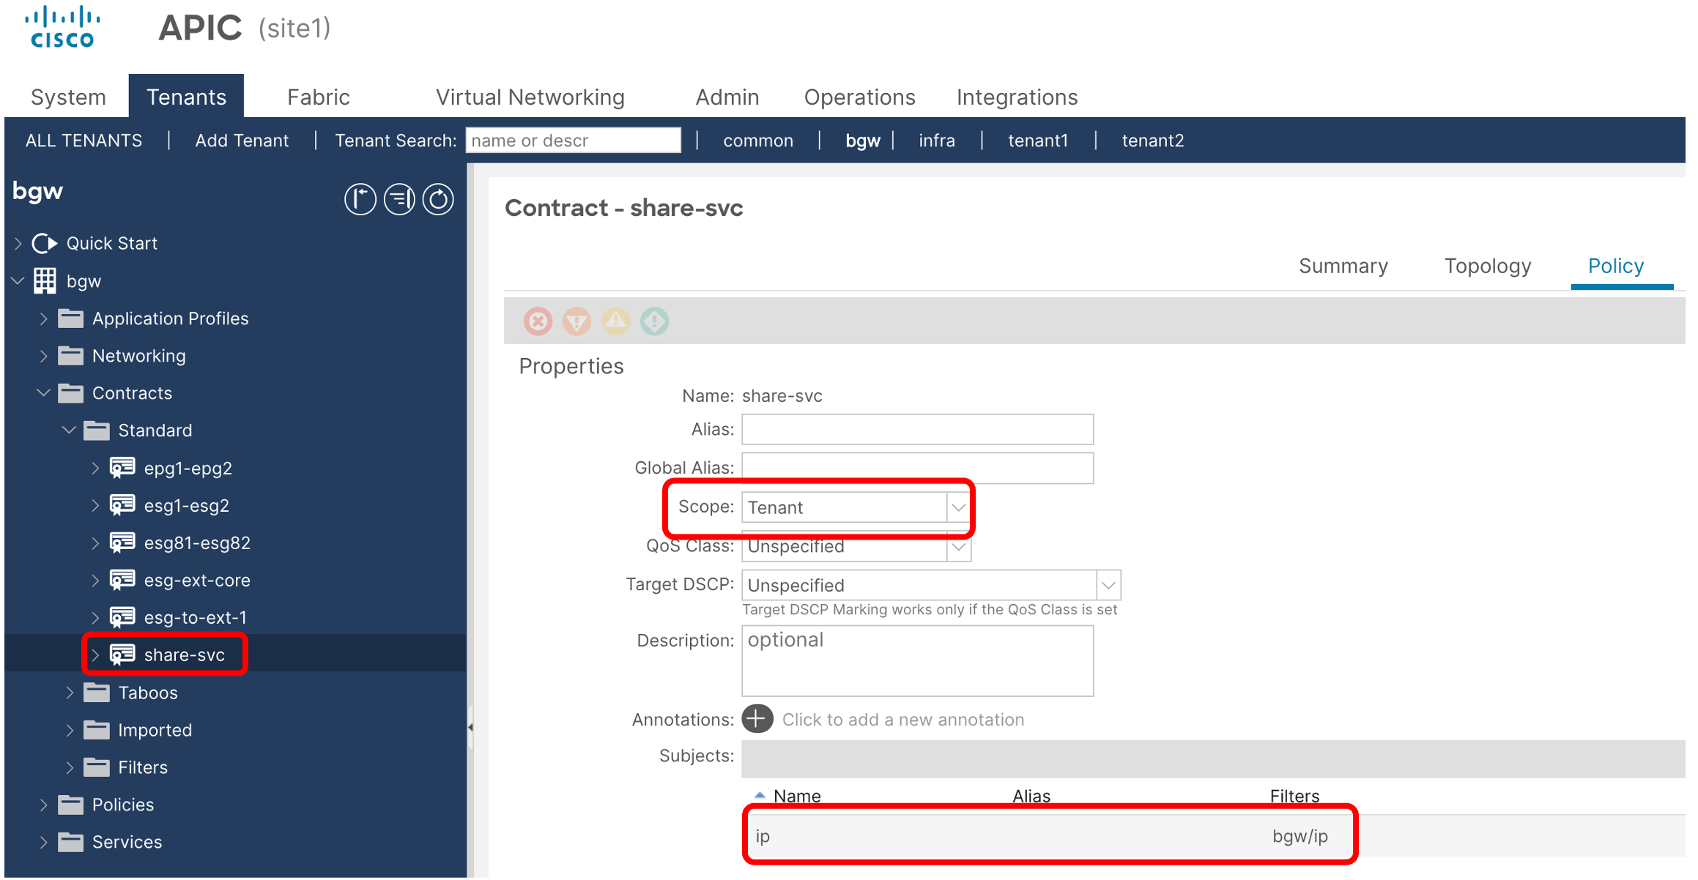The image size is (1698, 880).
Task: Click the epg1-epg2 contract icon
Action: [x=122, y=468]
